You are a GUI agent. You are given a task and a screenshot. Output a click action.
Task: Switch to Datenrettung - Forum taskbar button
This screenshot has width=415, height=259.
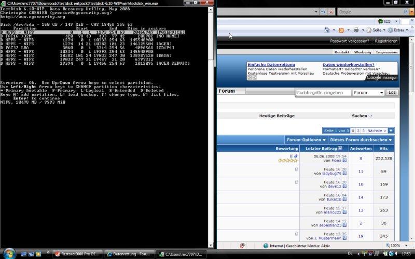click(x=129, y=254)
